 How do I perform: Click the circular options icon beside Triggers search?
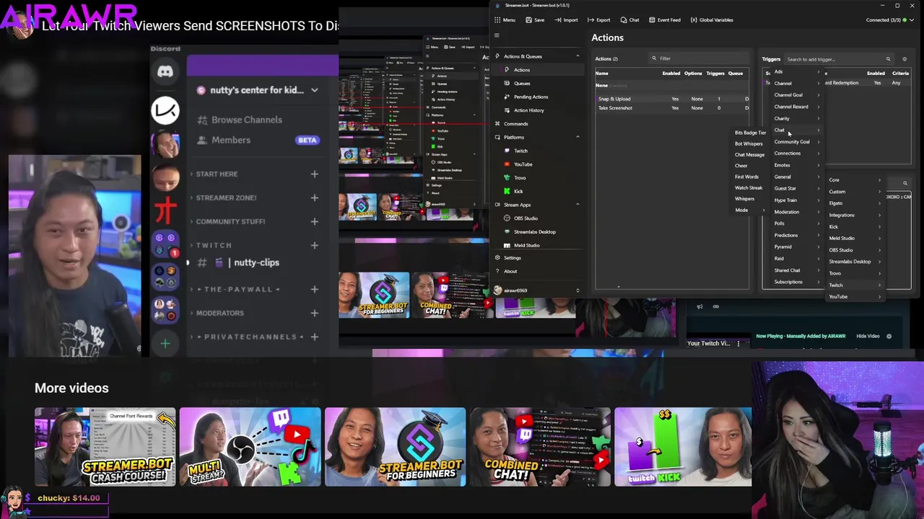click(x=905, y=59)
